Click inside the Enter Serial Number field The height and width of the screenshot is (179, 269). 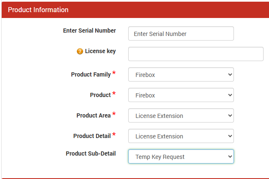click(180, 34)
